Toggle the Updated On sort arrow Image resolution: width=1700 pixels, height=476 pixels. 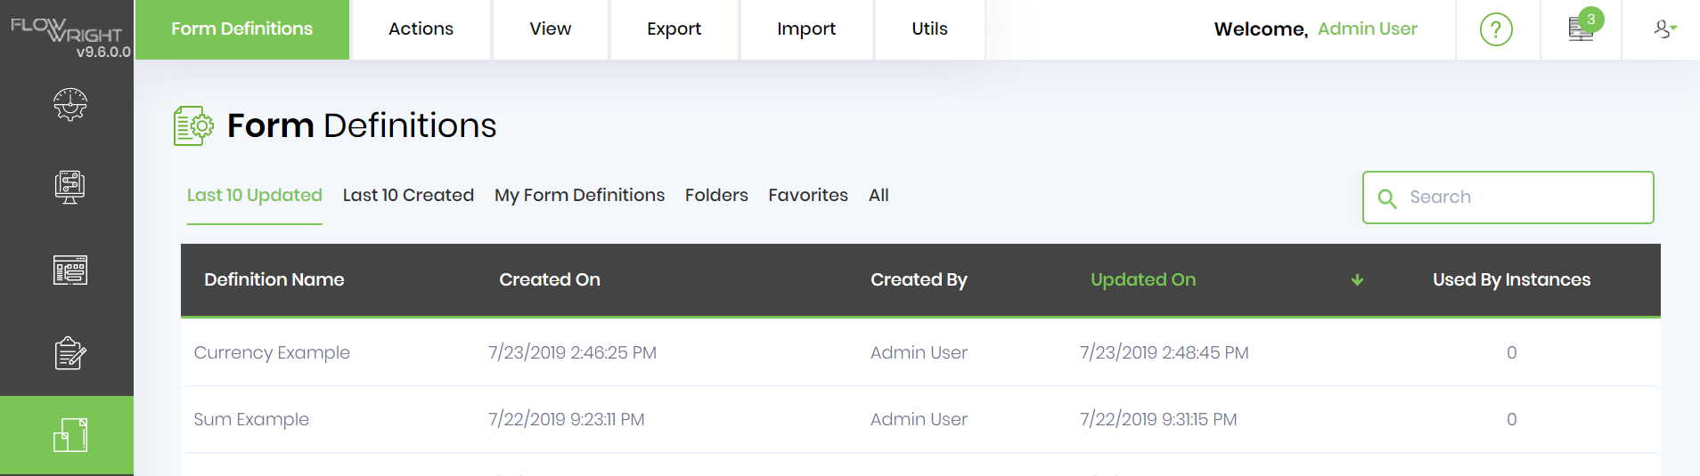tap(1357, 280)
